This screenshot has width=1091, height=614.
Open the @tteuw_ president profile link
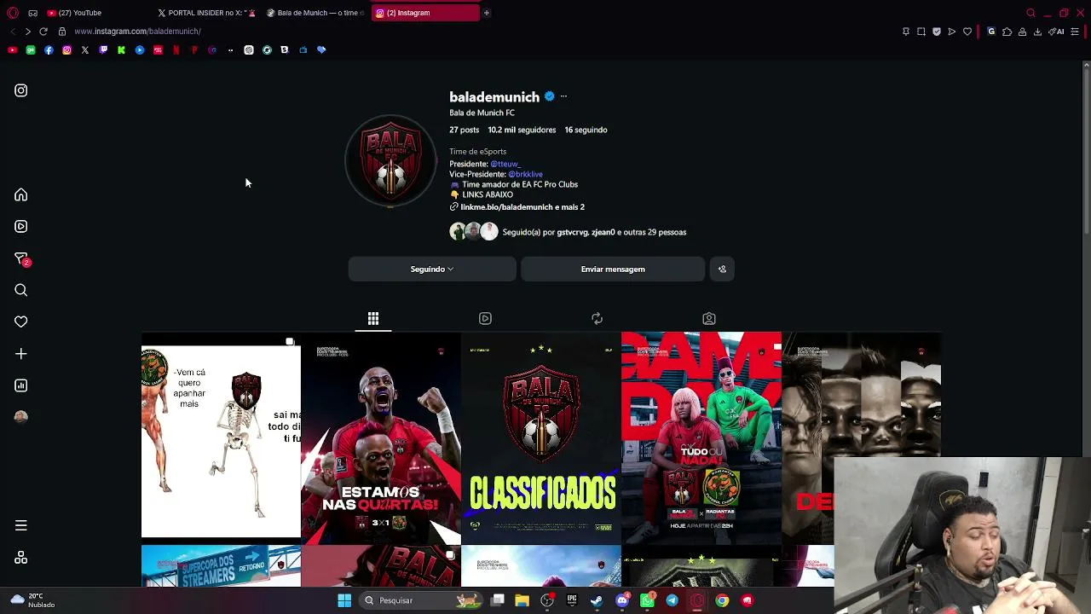point(505,164)
